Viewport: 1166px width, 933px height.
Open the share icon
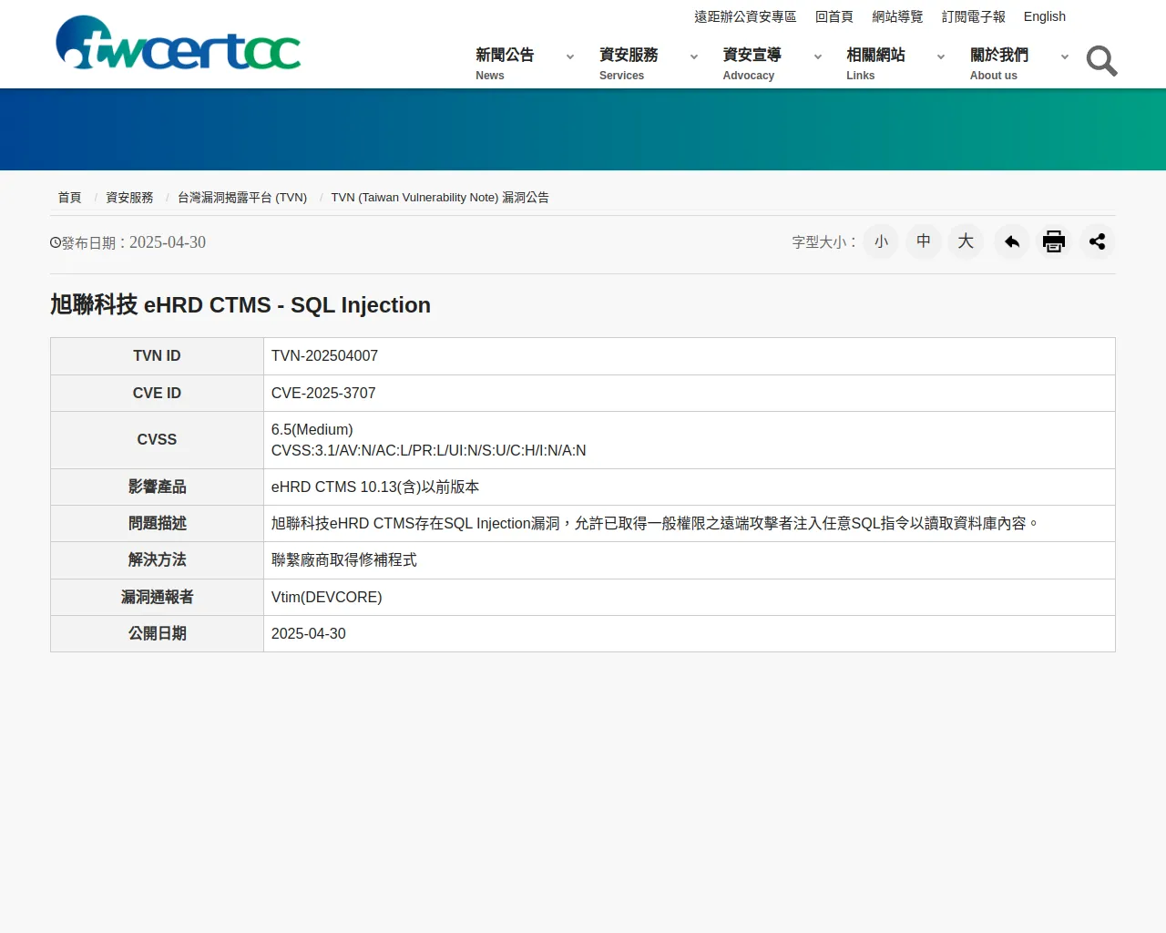pos(1097,241)
